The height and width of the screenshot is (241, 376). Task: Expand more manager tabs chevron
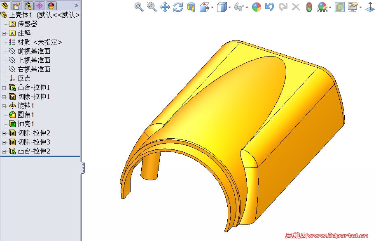click(x=76, y=5)
